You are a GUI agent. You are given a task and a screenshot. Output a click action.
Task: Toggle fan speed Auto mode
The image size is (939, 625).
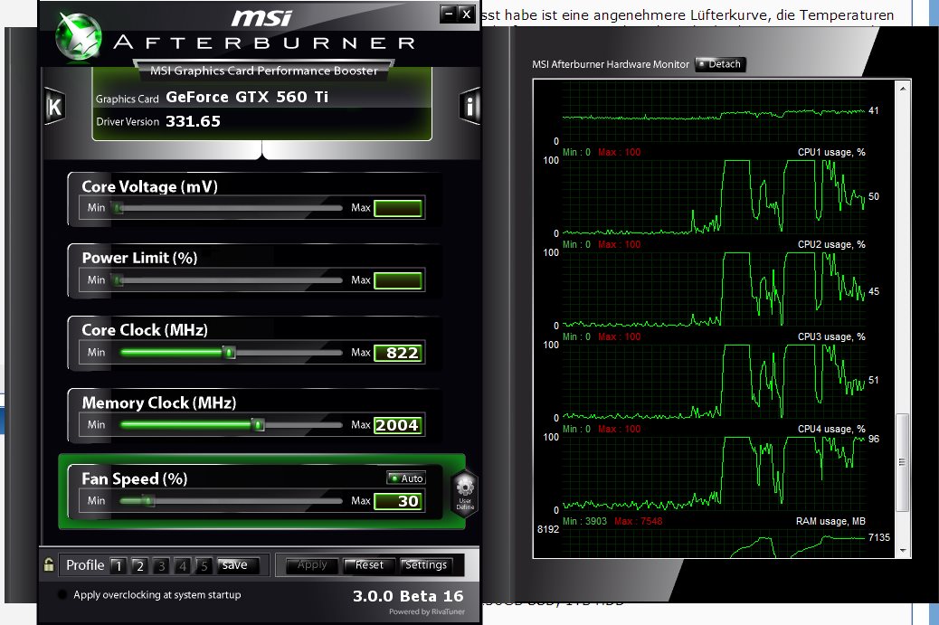(406, 478)
